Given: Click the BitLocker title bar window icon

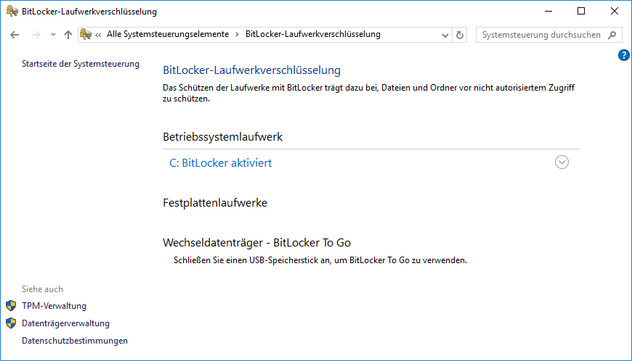Looking at the screenshot, I should pyautogui.click(x=12, y=12).
